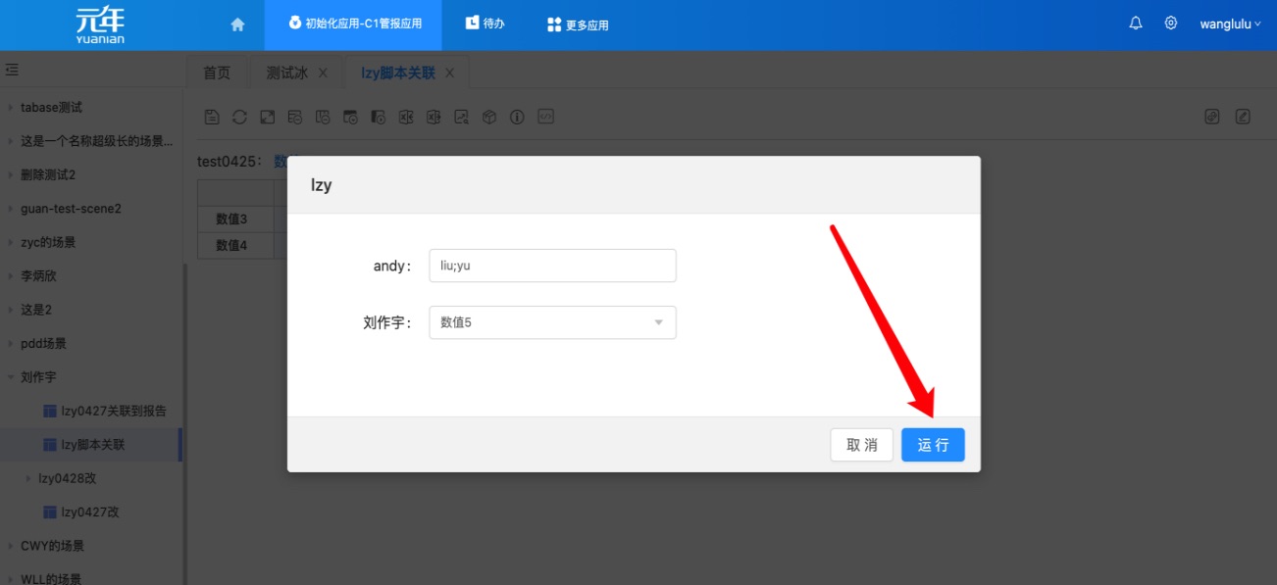Viewport: 1277px width, 585px height.
Task: Collapse the 刘作宇 scene folder
Action: coord(11,377)
